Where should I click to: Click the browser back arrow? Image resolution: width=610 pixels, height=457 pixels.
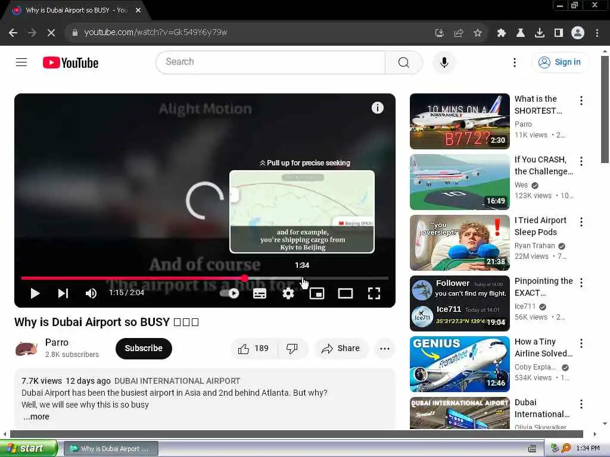point(13,33)
